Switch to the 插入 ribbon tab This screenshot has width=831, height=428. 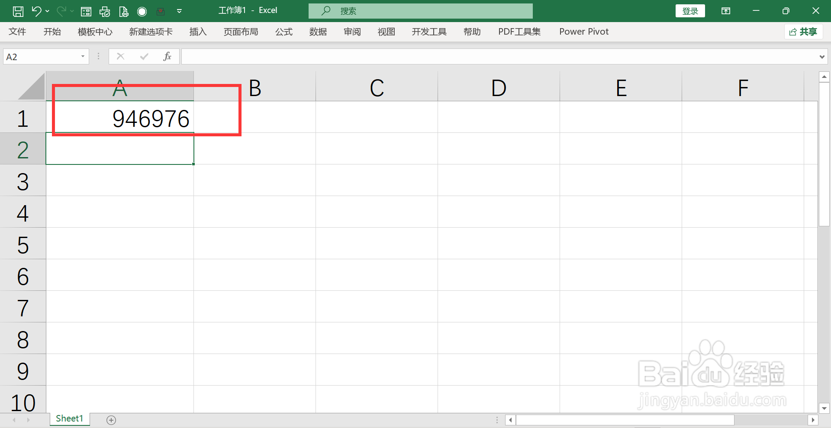[x=198, y=31]
